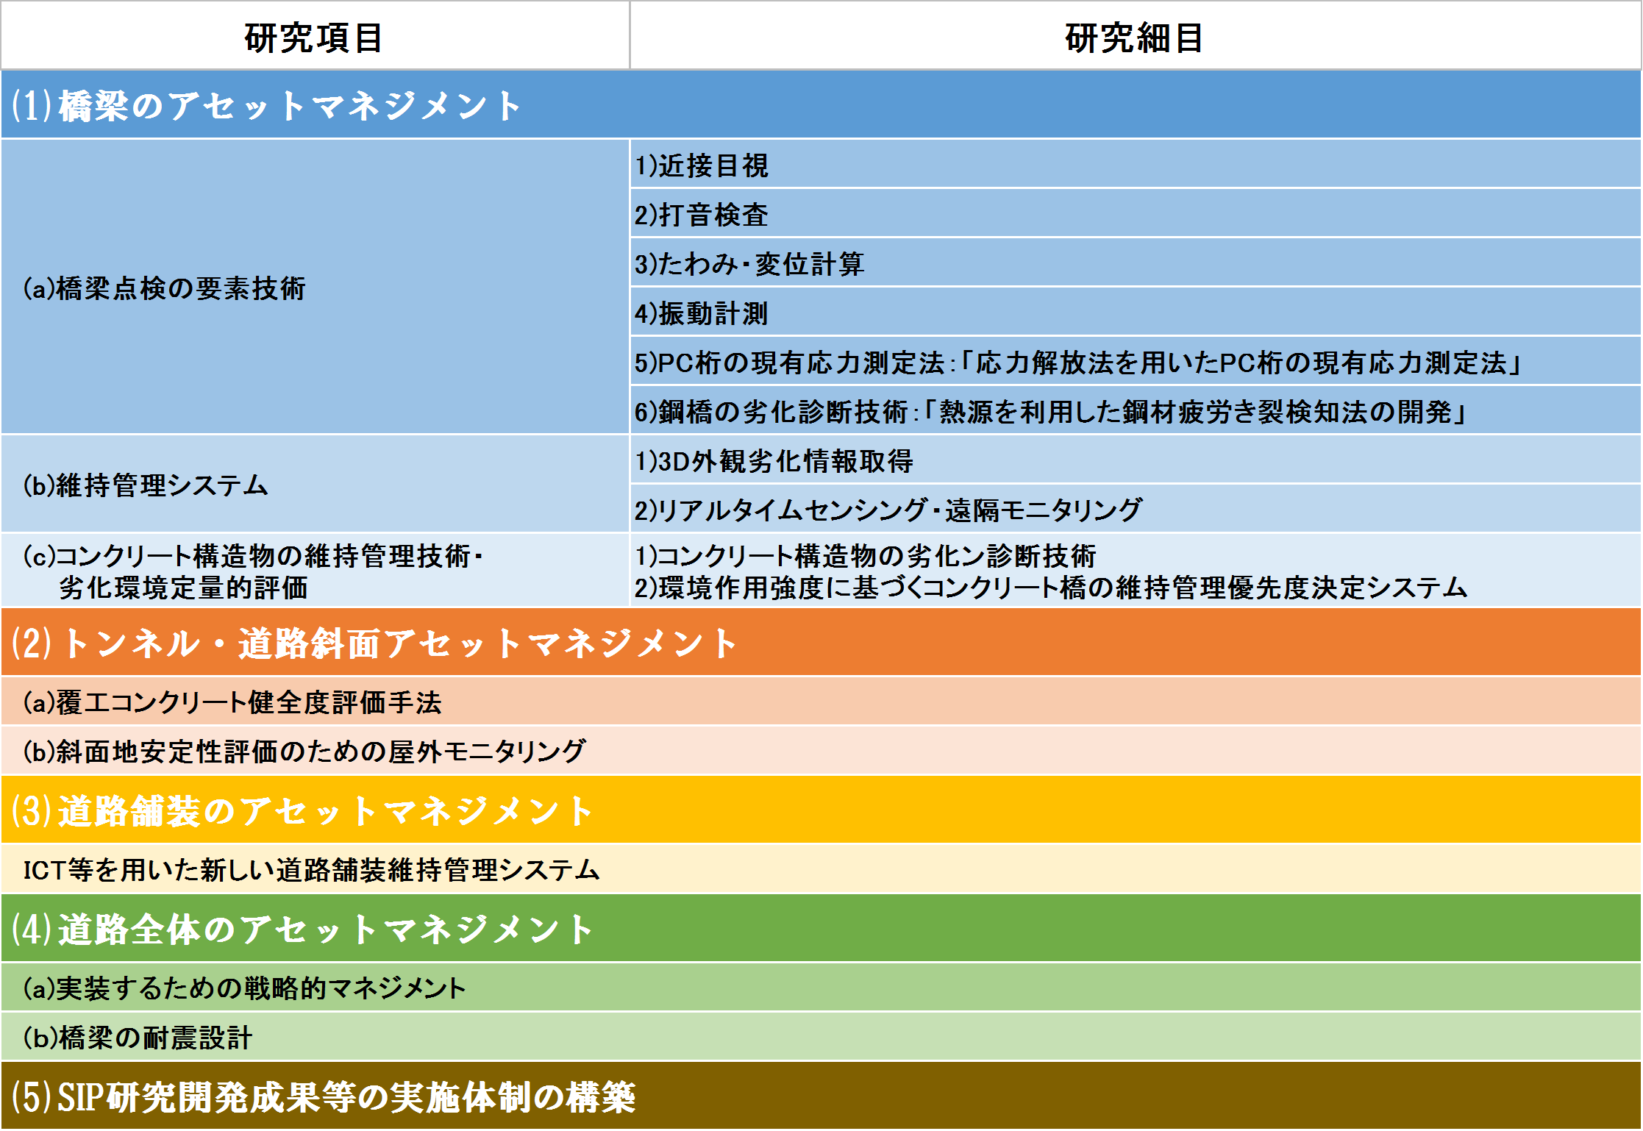Select the 1)3D外観劣化情報取得 row
This screenshot has width=1643, height=1131.
click(x=1136, y=460)
